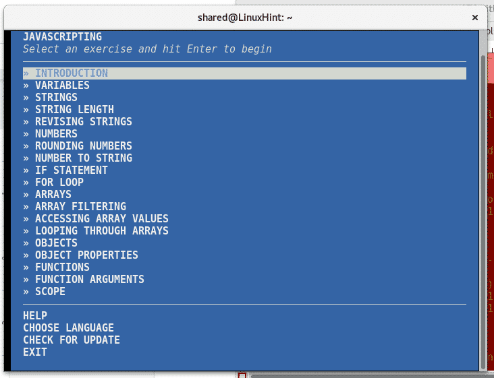Choose EXIT to quit the workshop
The height and width of the screenshot is (378, 494).
point(35,352)
